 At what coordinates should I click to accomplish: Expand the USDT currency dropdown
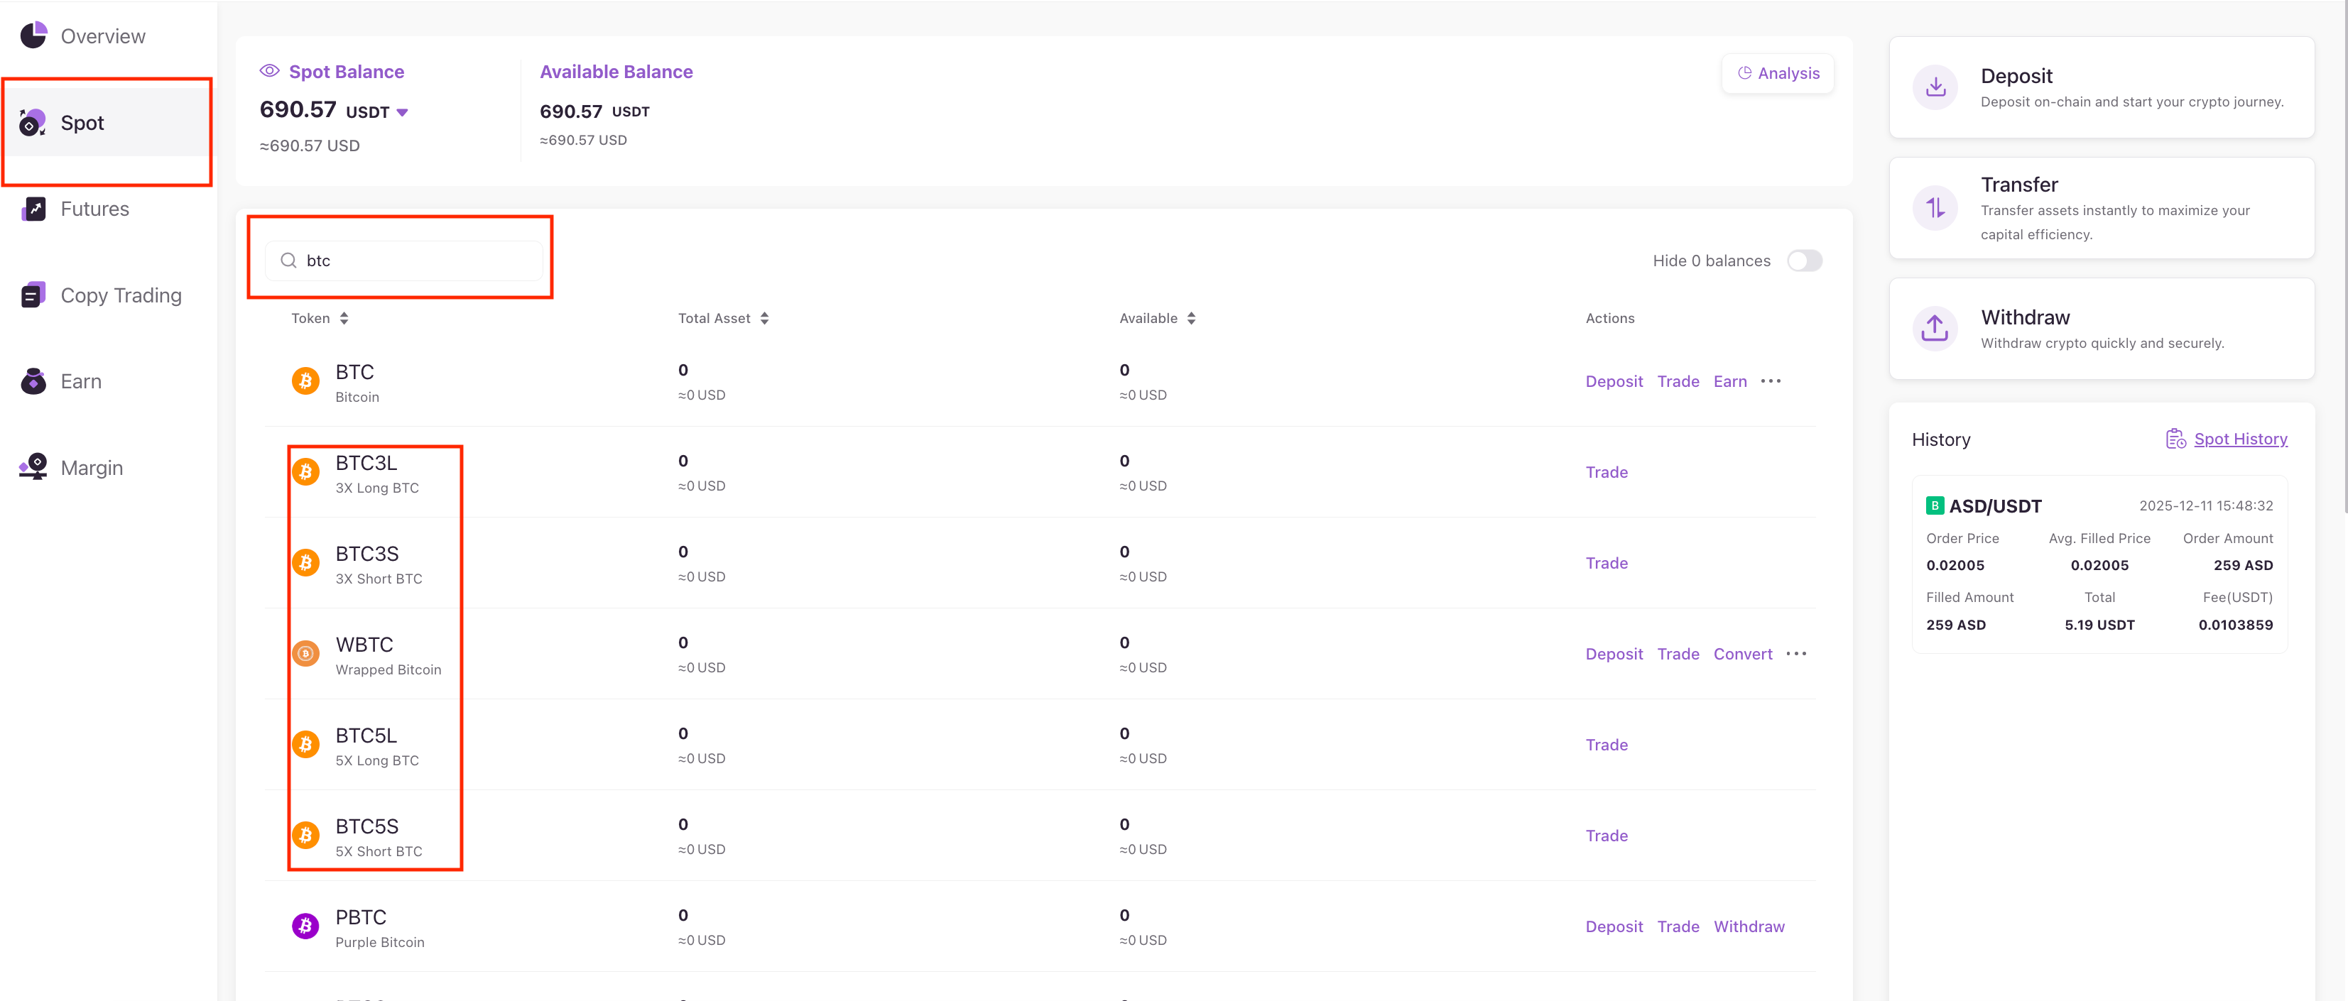pos(403,113)
